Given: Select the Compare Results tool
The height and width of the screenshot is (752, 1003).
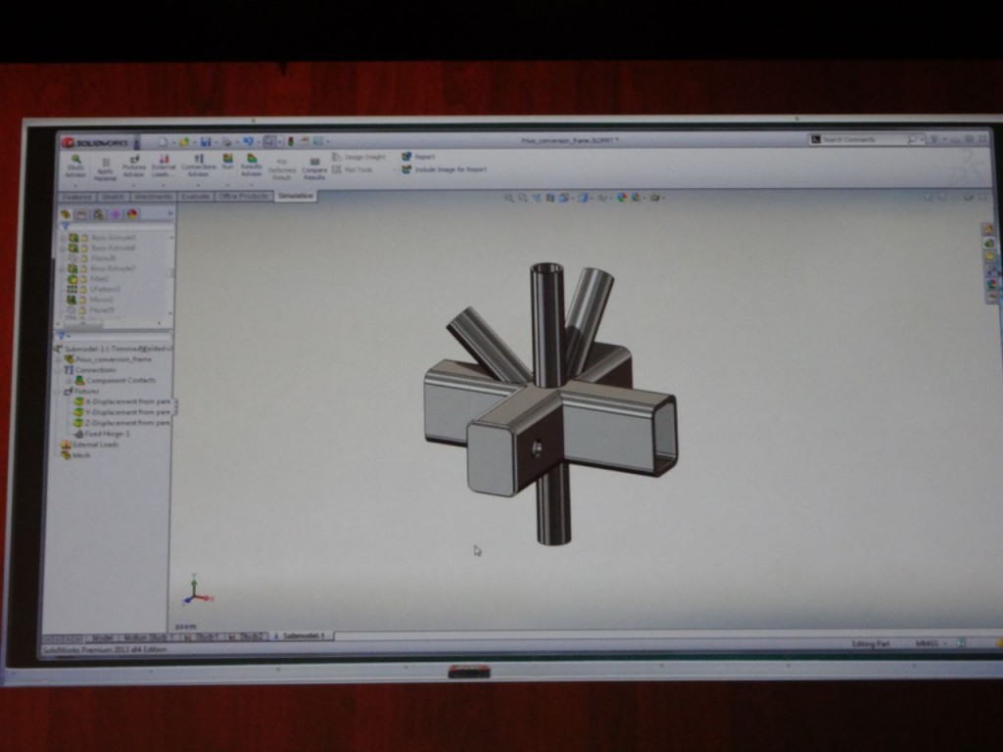Looking at the screenshot, I should (313, 168).
